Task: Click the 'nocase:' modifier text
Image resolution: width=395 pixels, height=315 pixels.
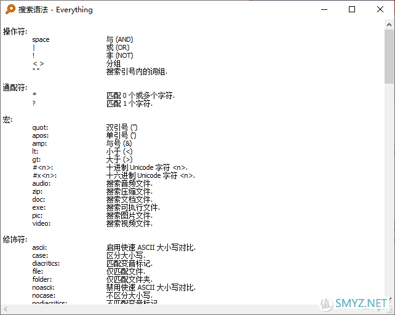Action: pos(44,295)
